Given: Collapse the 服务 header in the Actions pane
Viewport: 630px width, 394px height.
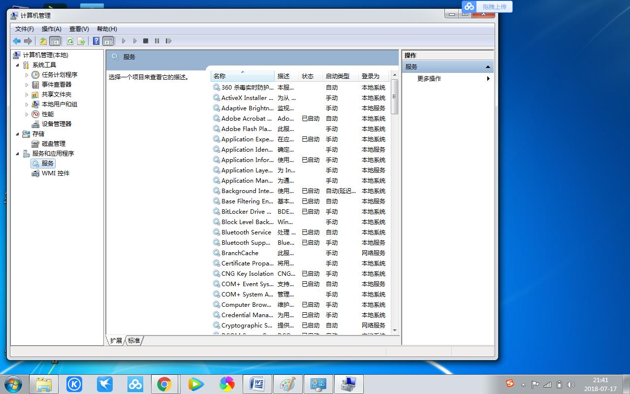Looking at the screenshot, I should pyautogui.click(x=488, y=66).
